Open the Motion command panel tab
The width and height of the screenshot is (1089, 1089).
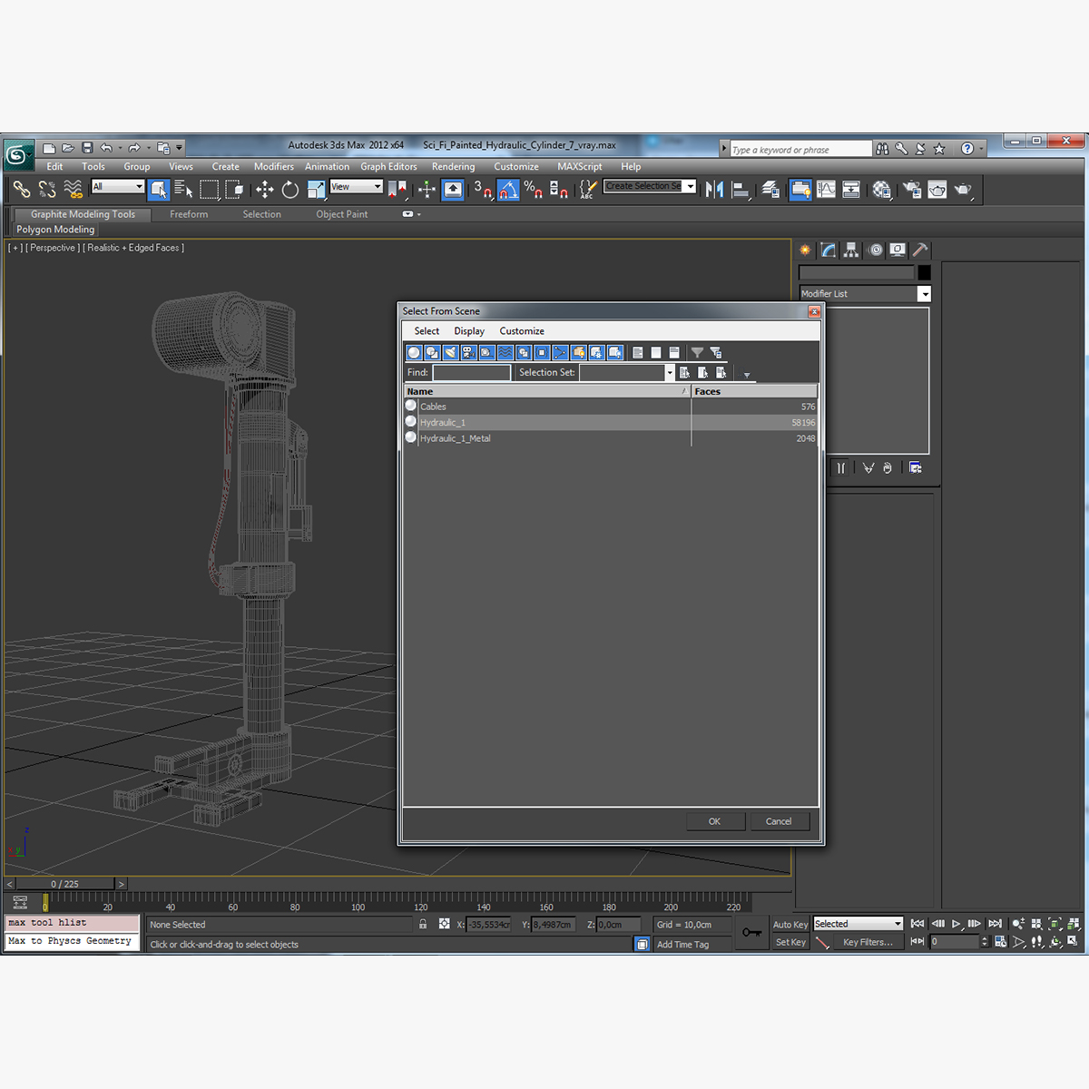pyautogui.click(x=875, y=250)
